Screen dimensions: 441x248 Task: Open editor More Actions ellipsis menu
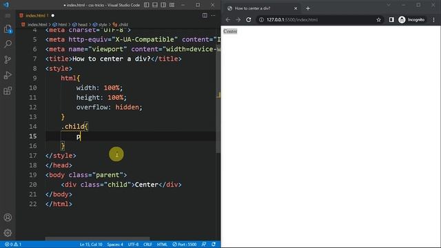point(213,15)
